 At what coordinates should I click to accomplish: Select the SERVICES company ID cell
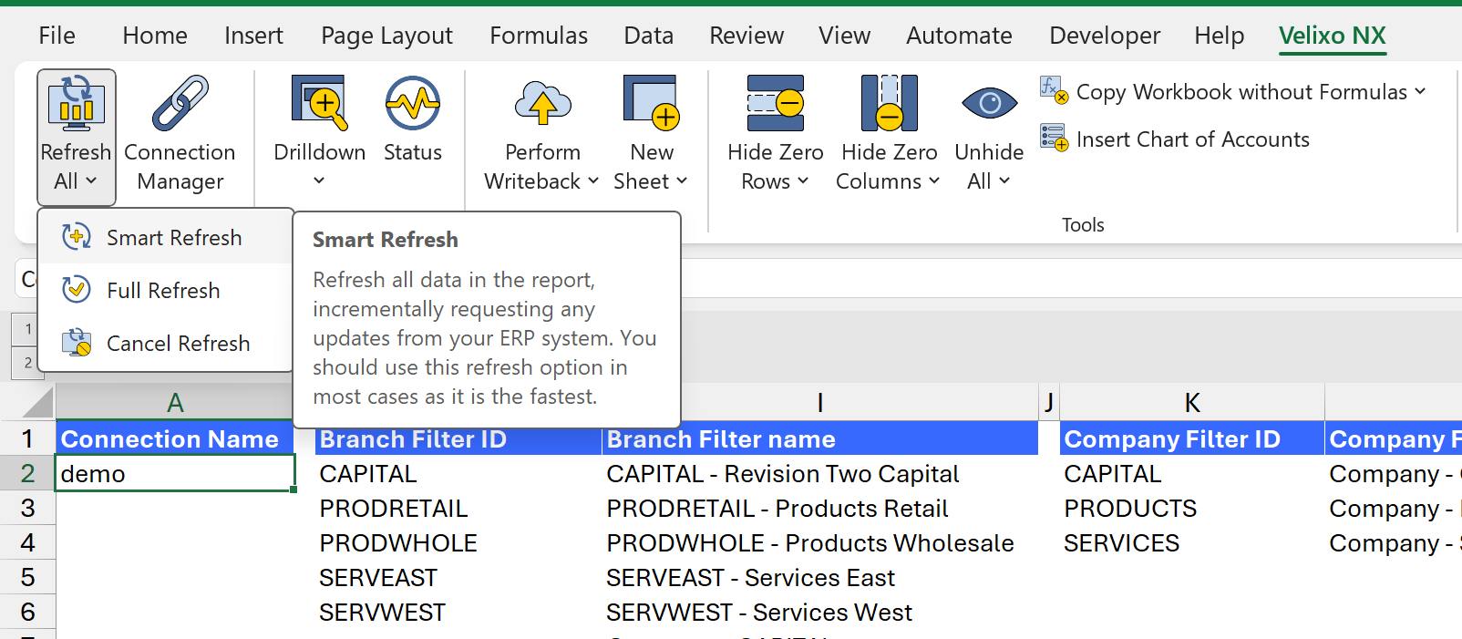(1192, 542)
